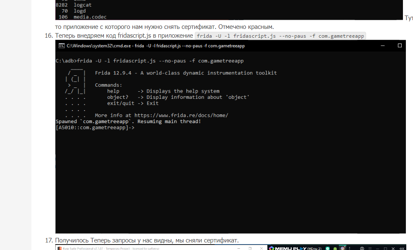Minimize the cmd.exe frida window
Image resolution: width=413 pixels, height=250 pixels.
coord(382,46)
